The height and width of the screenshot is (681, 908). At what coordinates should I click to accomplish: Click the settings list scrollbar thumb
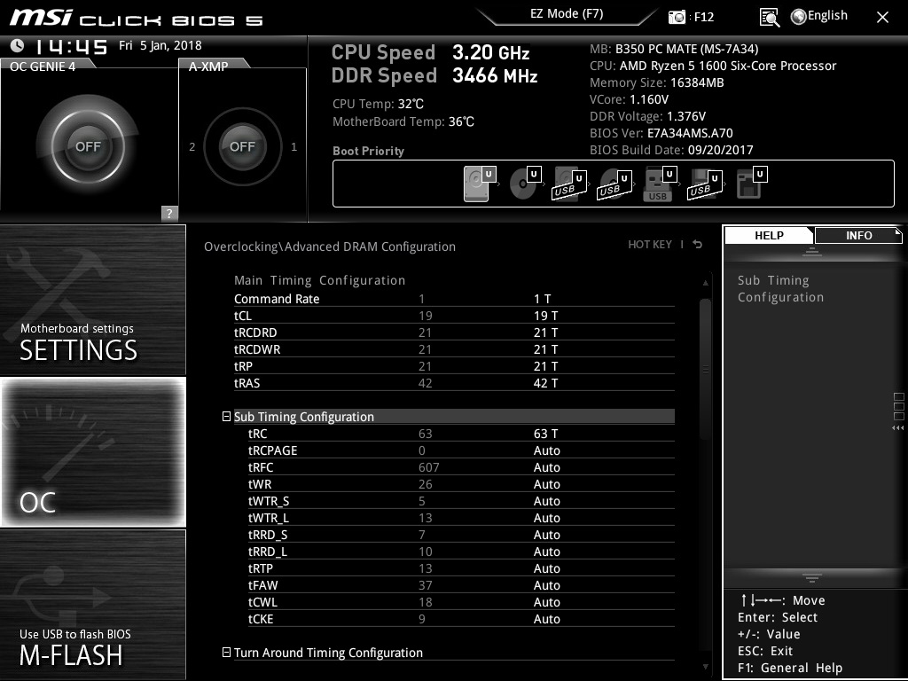705,368
